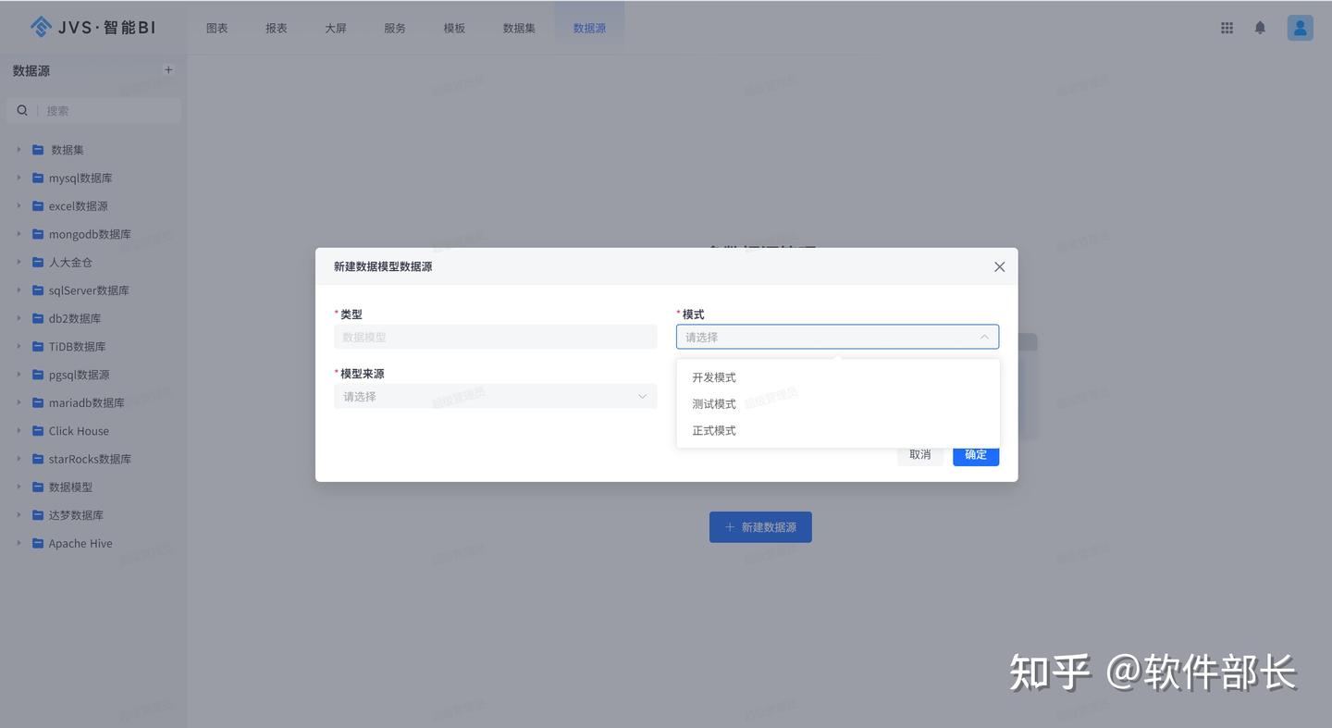The image size is (1332, 728).
Task: Click the user avatar icon
Action: pos(1299,27)
